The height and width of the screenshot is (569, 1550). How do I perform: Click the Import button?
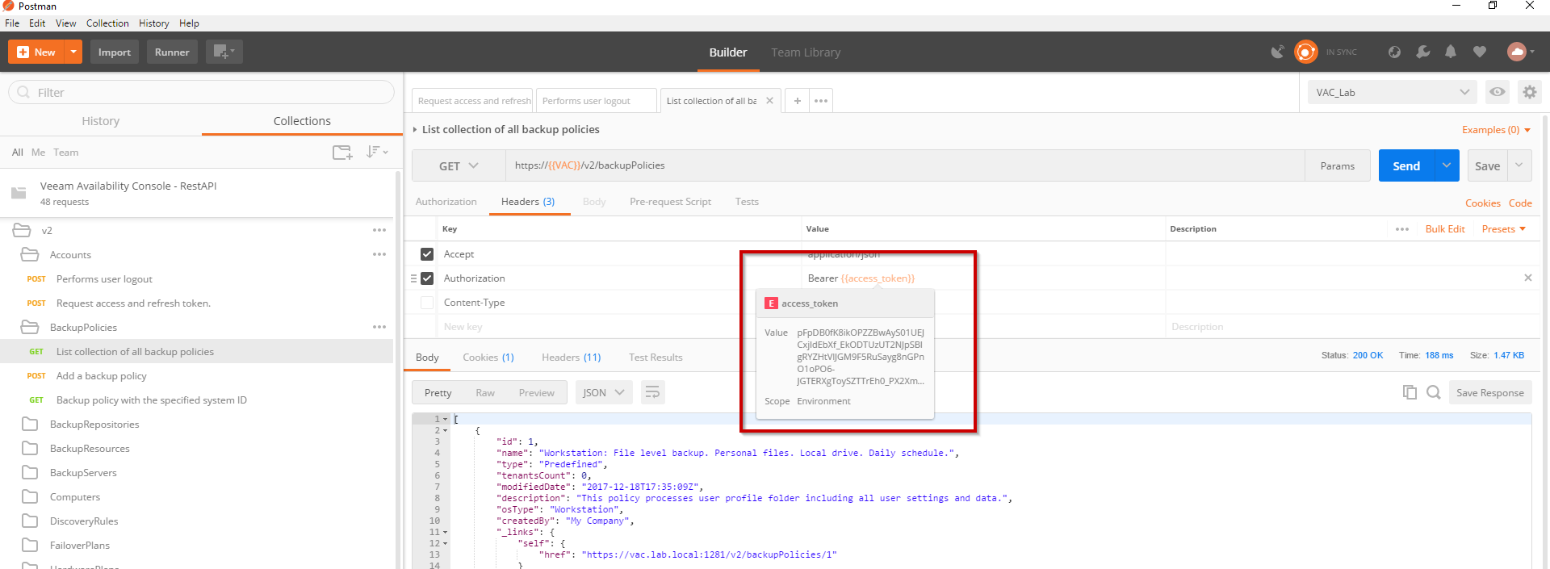(115, 52)
